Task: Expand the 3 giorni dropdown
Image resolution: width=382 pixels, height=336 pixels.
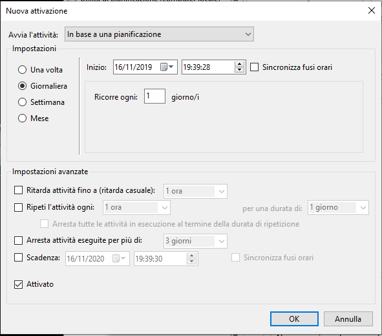Action: 195,241
